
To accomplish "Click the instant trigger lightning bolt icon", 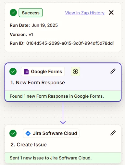I will click(75, 72).
